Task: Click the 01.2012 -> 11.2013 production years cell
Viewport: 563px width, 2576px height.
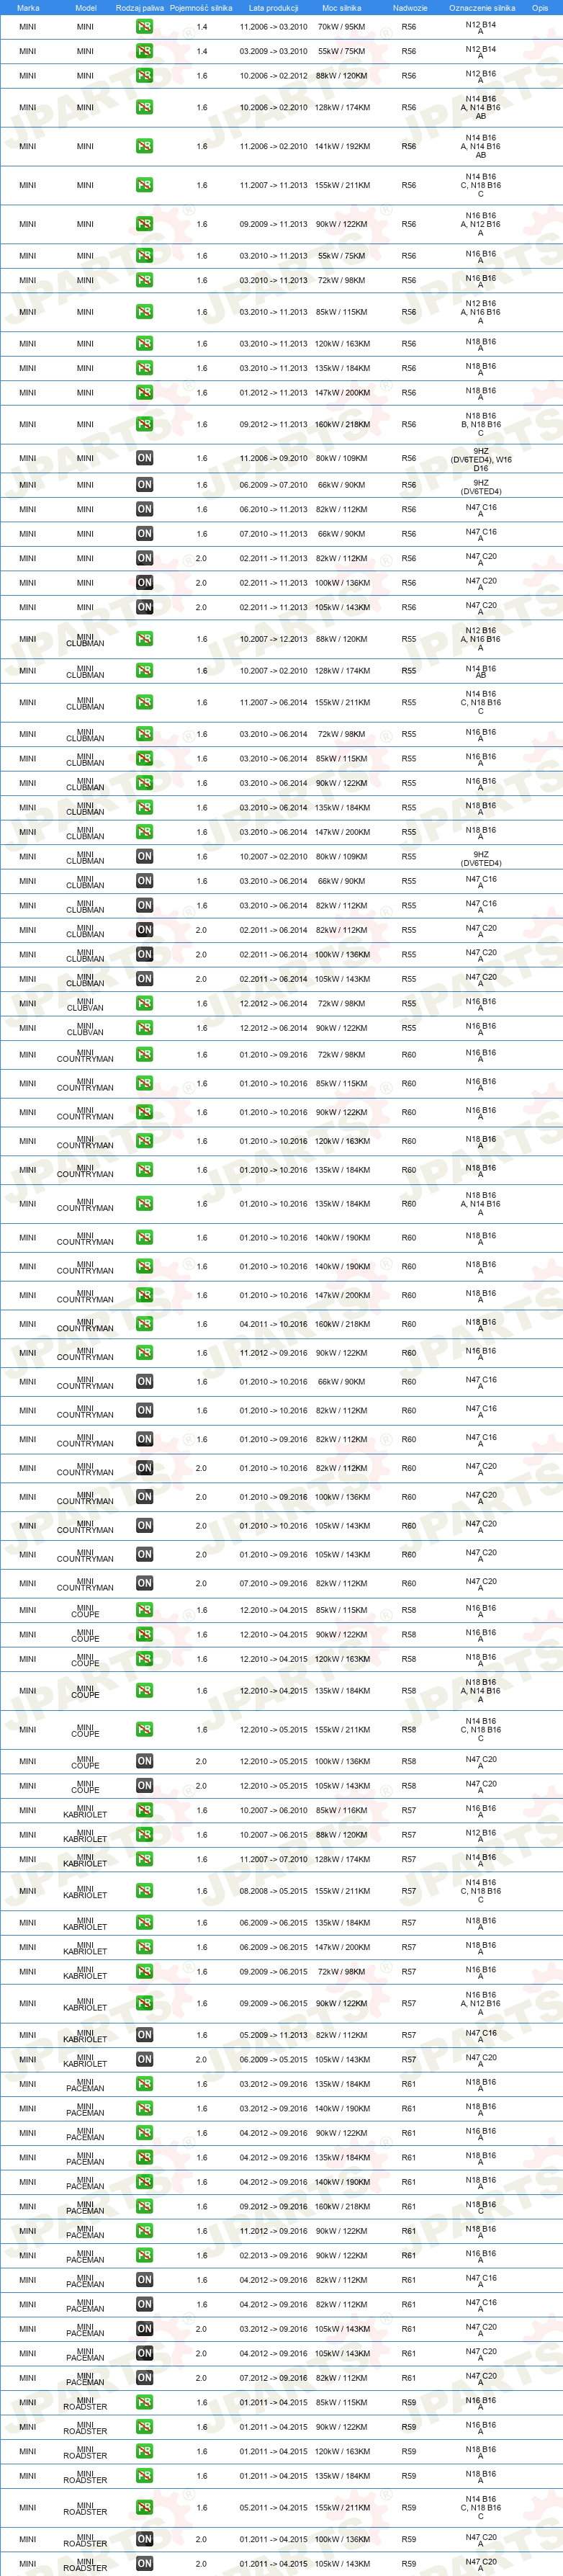Action: (274, 393)
